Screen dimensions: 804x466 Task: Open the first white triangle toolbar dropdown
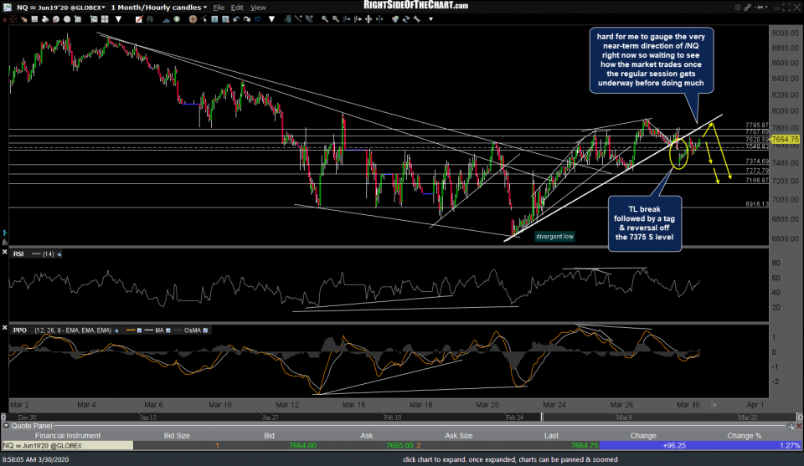click(118, 19)
